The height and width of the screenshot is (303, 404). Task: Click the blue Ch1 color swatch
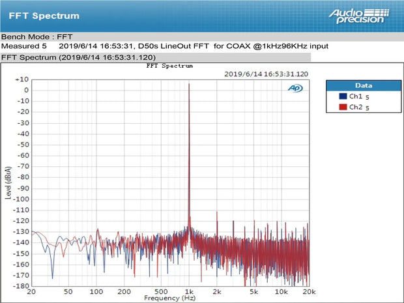click(x=343, y=96)
